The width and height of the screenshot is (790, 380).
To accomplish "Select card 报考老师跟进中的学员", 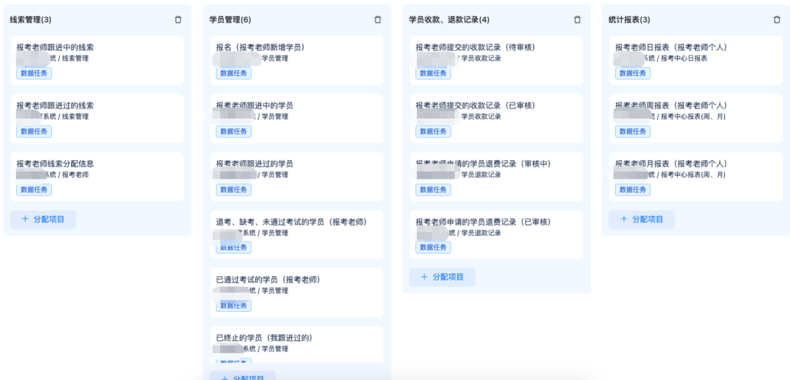I will click(297, 119).
